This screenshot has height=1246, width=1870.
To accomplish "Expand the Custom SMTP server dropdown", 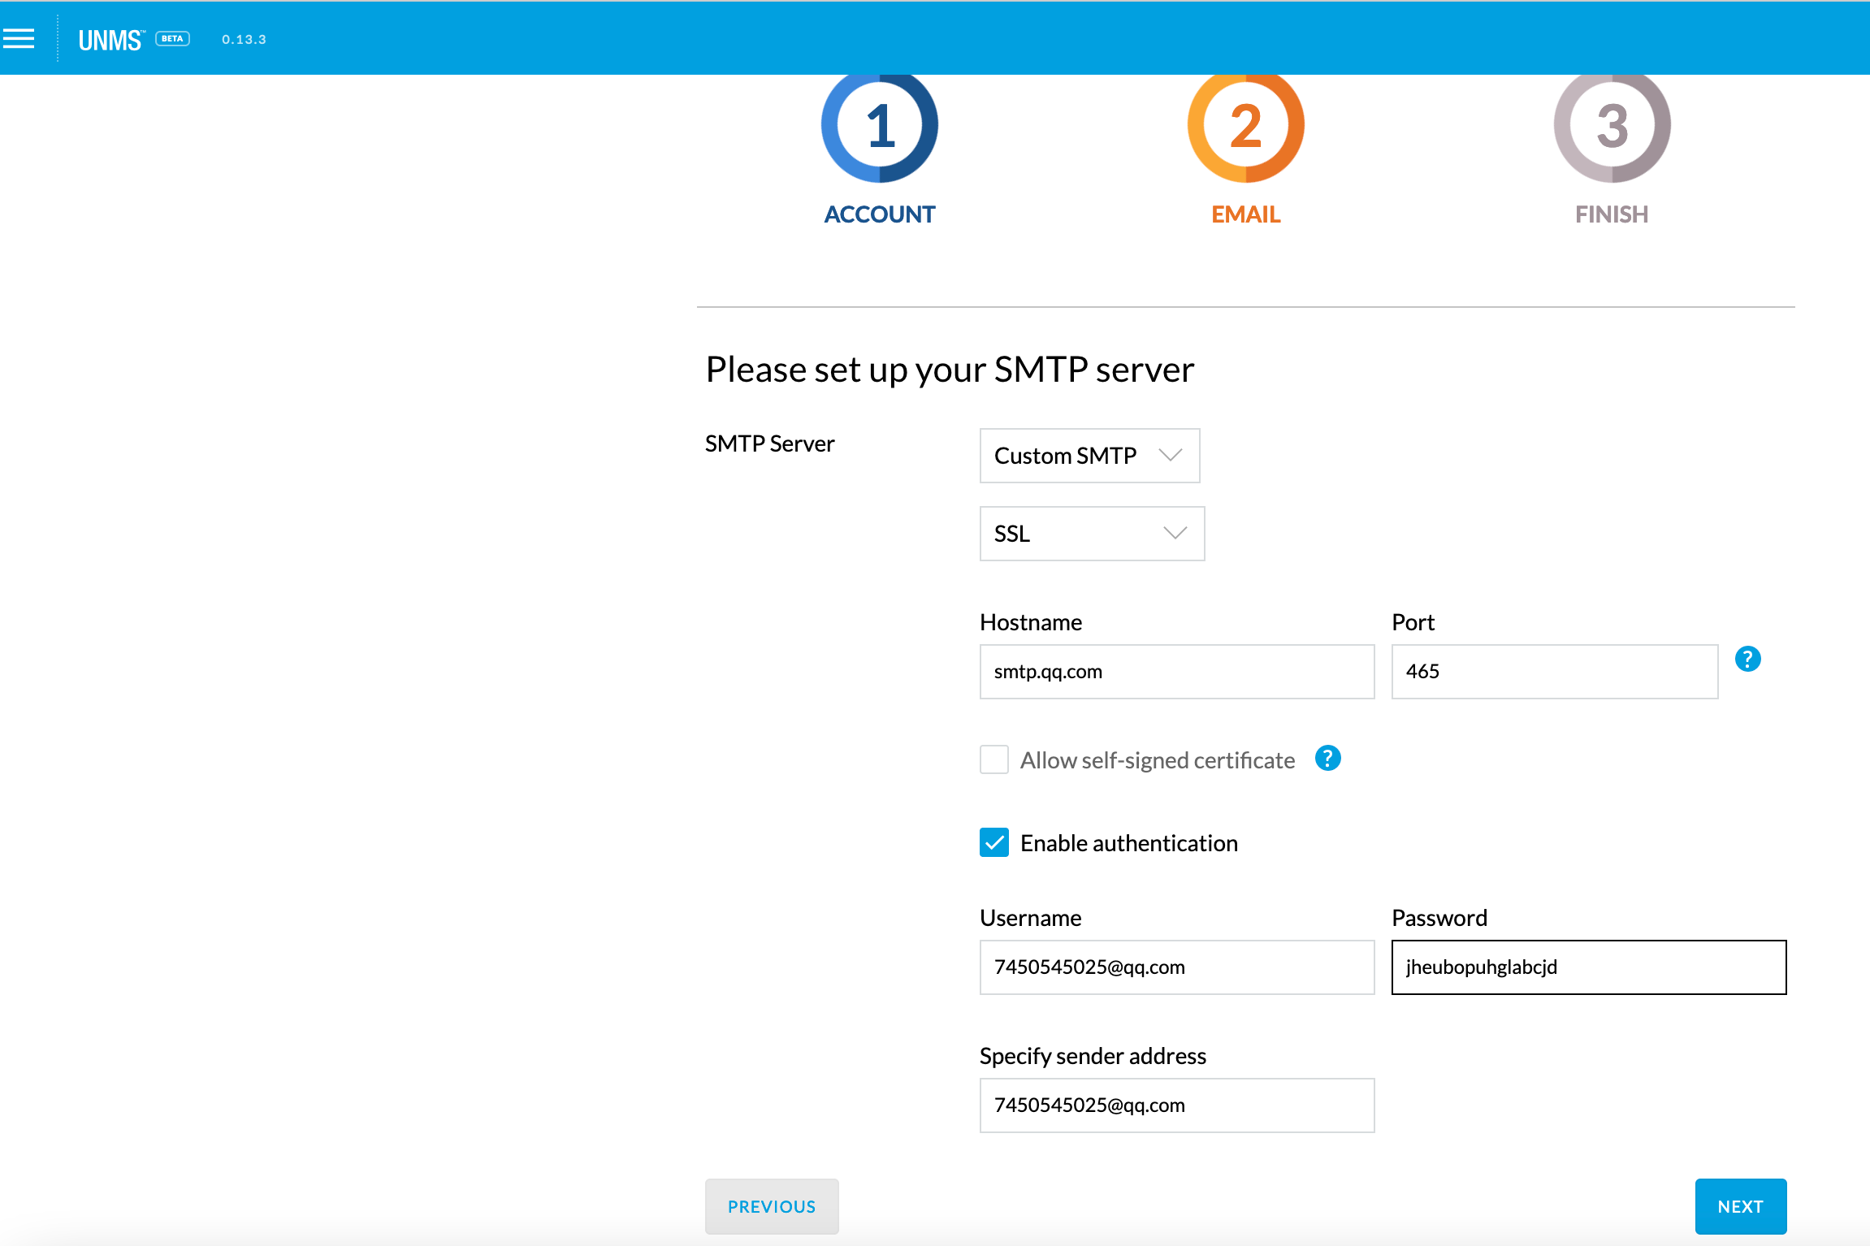I will (x=1089, y=456).
